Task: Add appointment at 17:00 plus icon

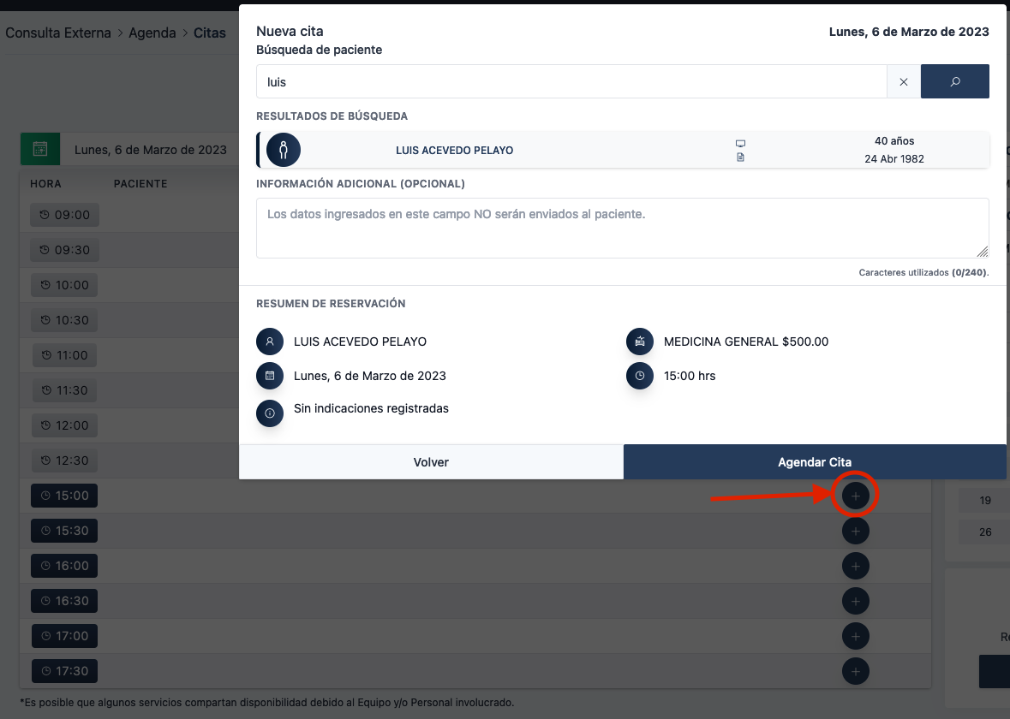Action: (x=855, y=636)
